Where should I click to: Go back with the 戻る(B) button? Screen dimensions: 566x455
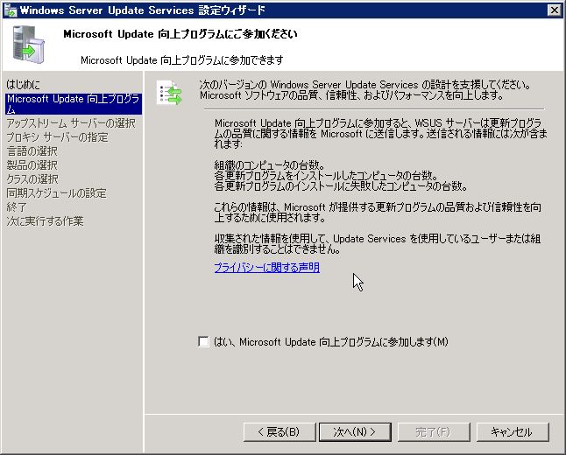pyautogui.click(x=279, y=432)
